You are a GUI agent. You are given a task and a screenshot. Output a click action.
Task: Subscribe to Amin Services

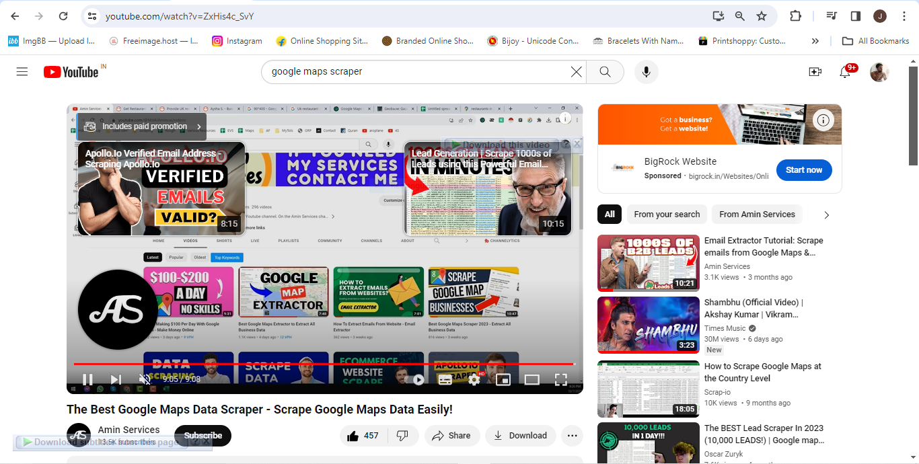point(203,436)
